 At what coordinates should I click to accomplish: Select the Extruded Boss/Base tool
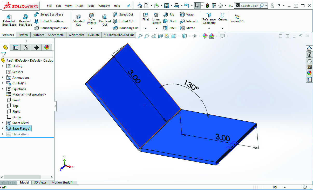click(9, 20)
